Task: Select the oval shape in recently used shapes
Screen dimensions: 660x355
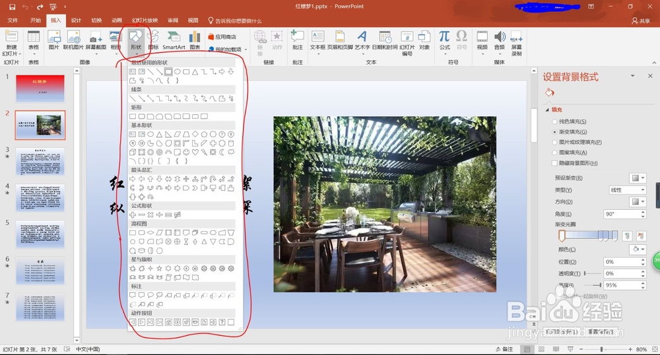Action: click(177, 72)
